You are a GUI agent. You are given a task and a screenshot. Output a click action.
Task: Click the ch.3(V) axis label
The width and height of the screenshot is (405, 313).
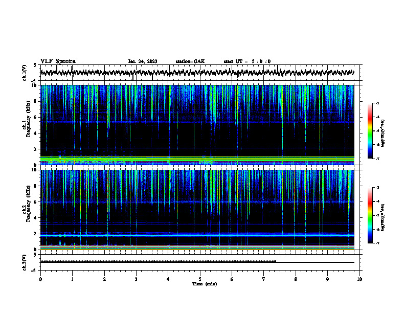(25, 262)
